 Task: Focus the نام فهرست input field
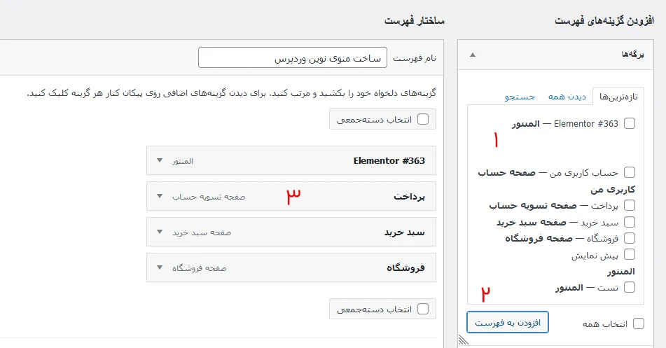(293, 57)
